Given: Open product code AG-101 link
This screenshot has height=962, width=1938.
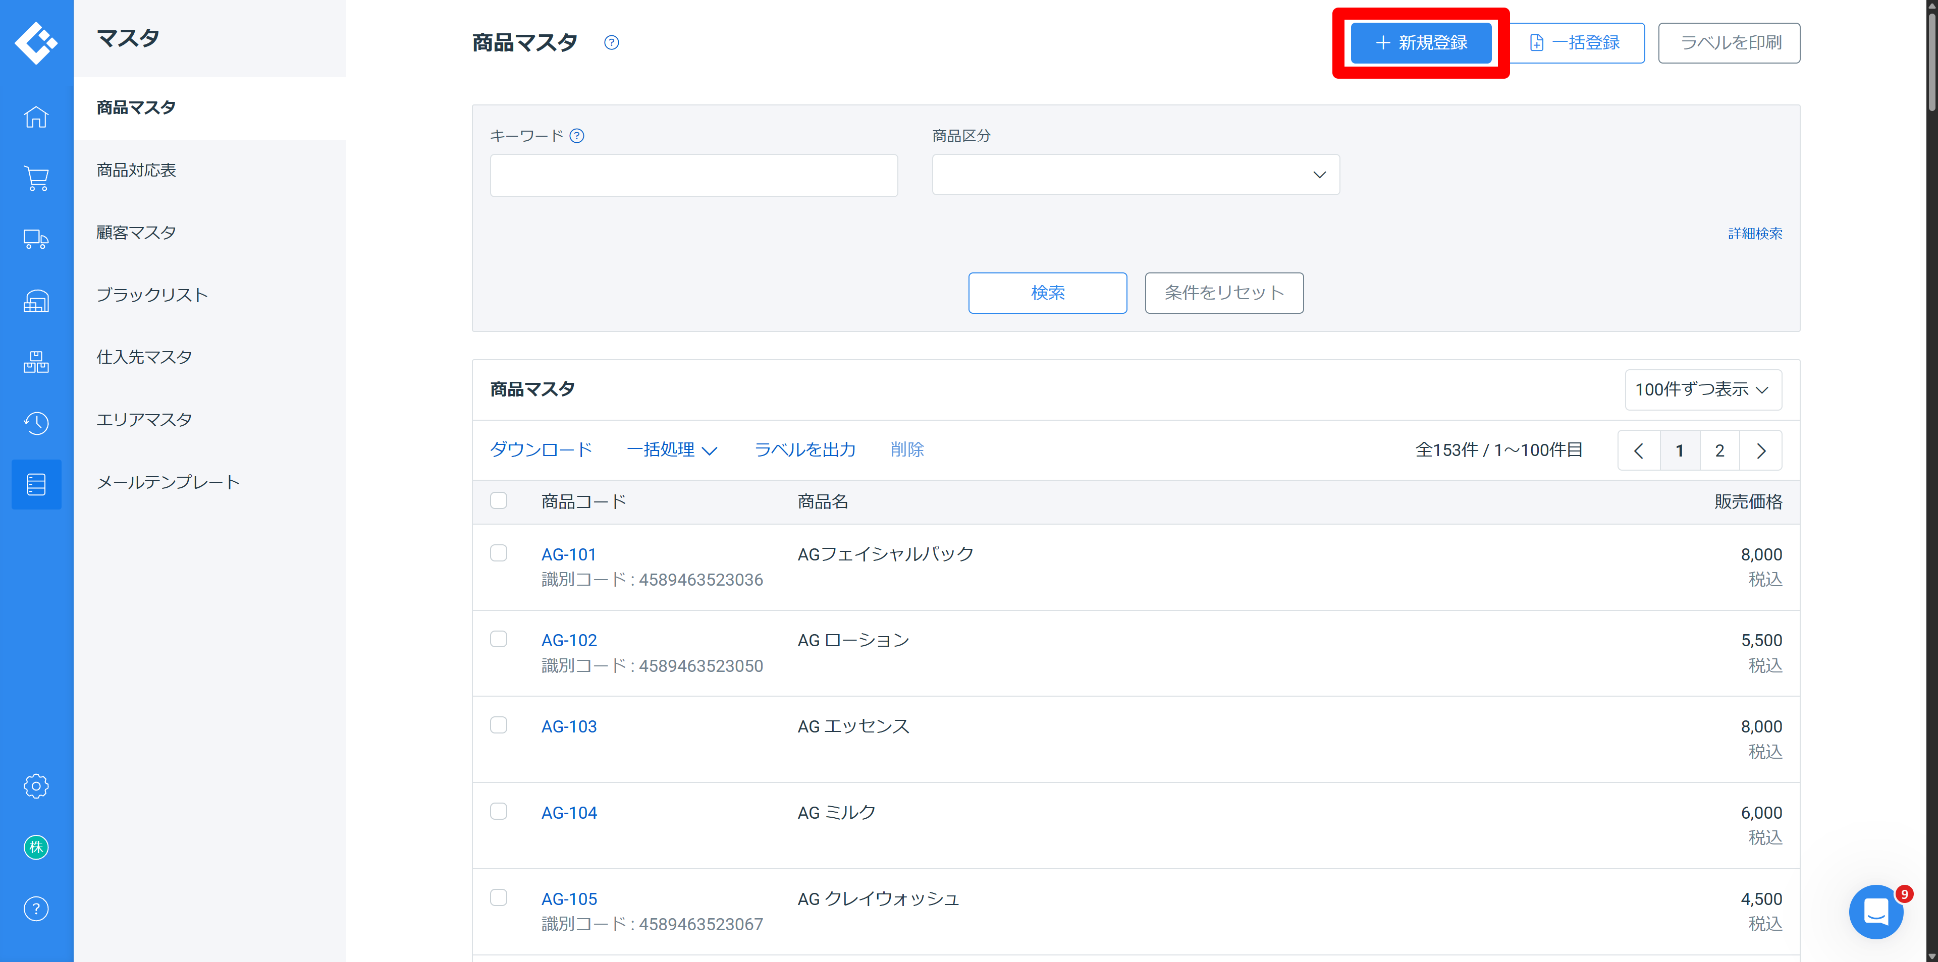Looking at the screenshot, I should 569,554.
